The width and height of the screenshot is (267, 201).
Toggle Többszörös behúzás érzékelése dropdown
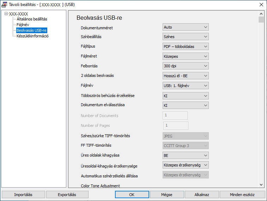point(186,96)
